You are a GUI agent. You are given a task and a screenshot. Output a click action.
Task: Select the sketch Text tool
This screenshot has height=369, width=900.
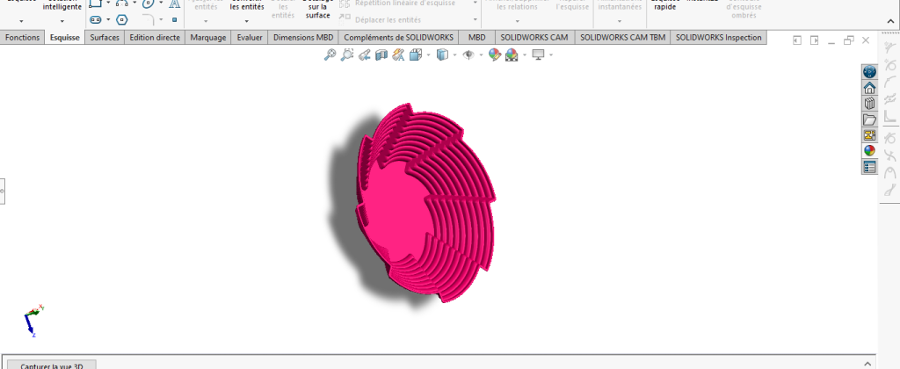pos(175,4)
